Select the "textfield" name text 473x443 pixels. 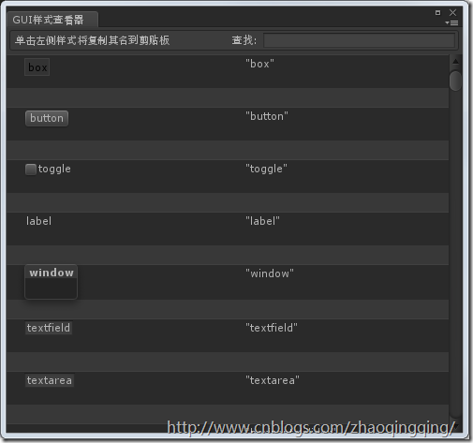pyautogui.click(x=272, y=328)
